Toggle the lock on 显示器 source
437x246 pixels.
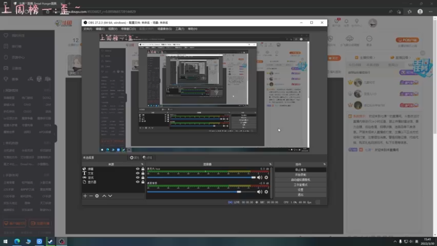[x=143, y=182]
